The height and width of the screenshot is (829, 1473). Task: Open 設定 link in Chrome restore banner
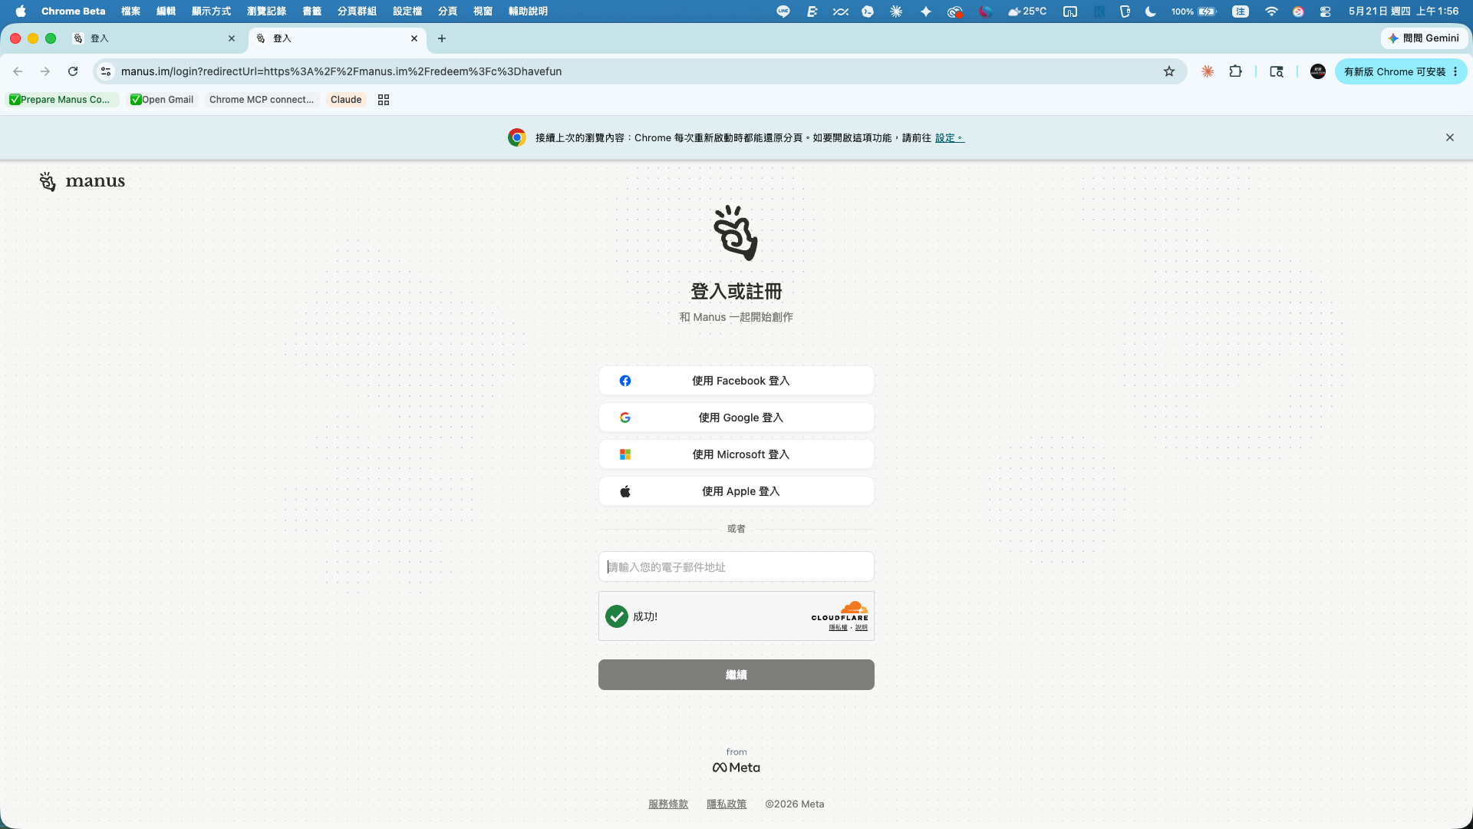click(948, 138)
